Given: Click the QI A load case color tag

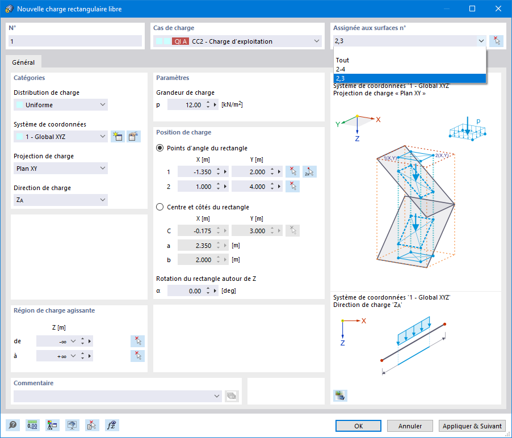Looking at the screenshot, I should (181, 41).
